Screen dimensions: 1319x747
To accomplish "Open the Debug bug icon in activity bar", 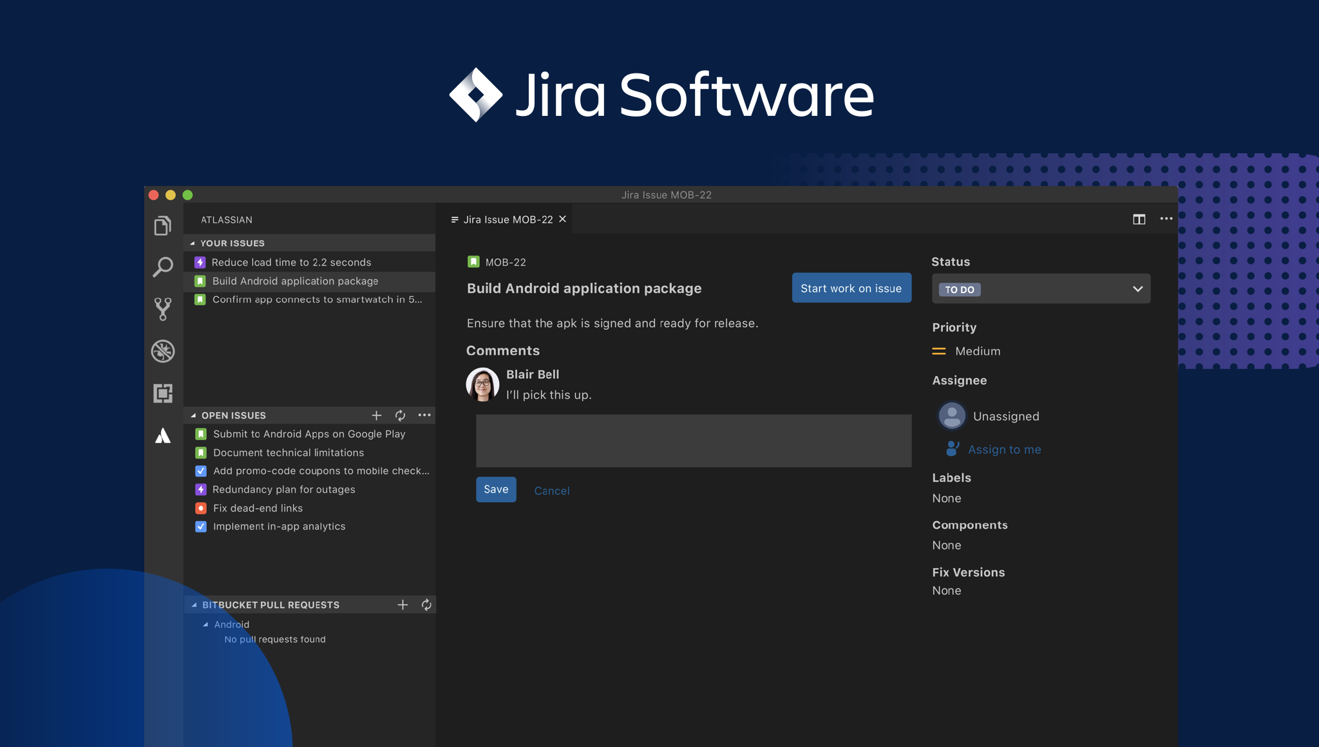I will coord(163,351).
